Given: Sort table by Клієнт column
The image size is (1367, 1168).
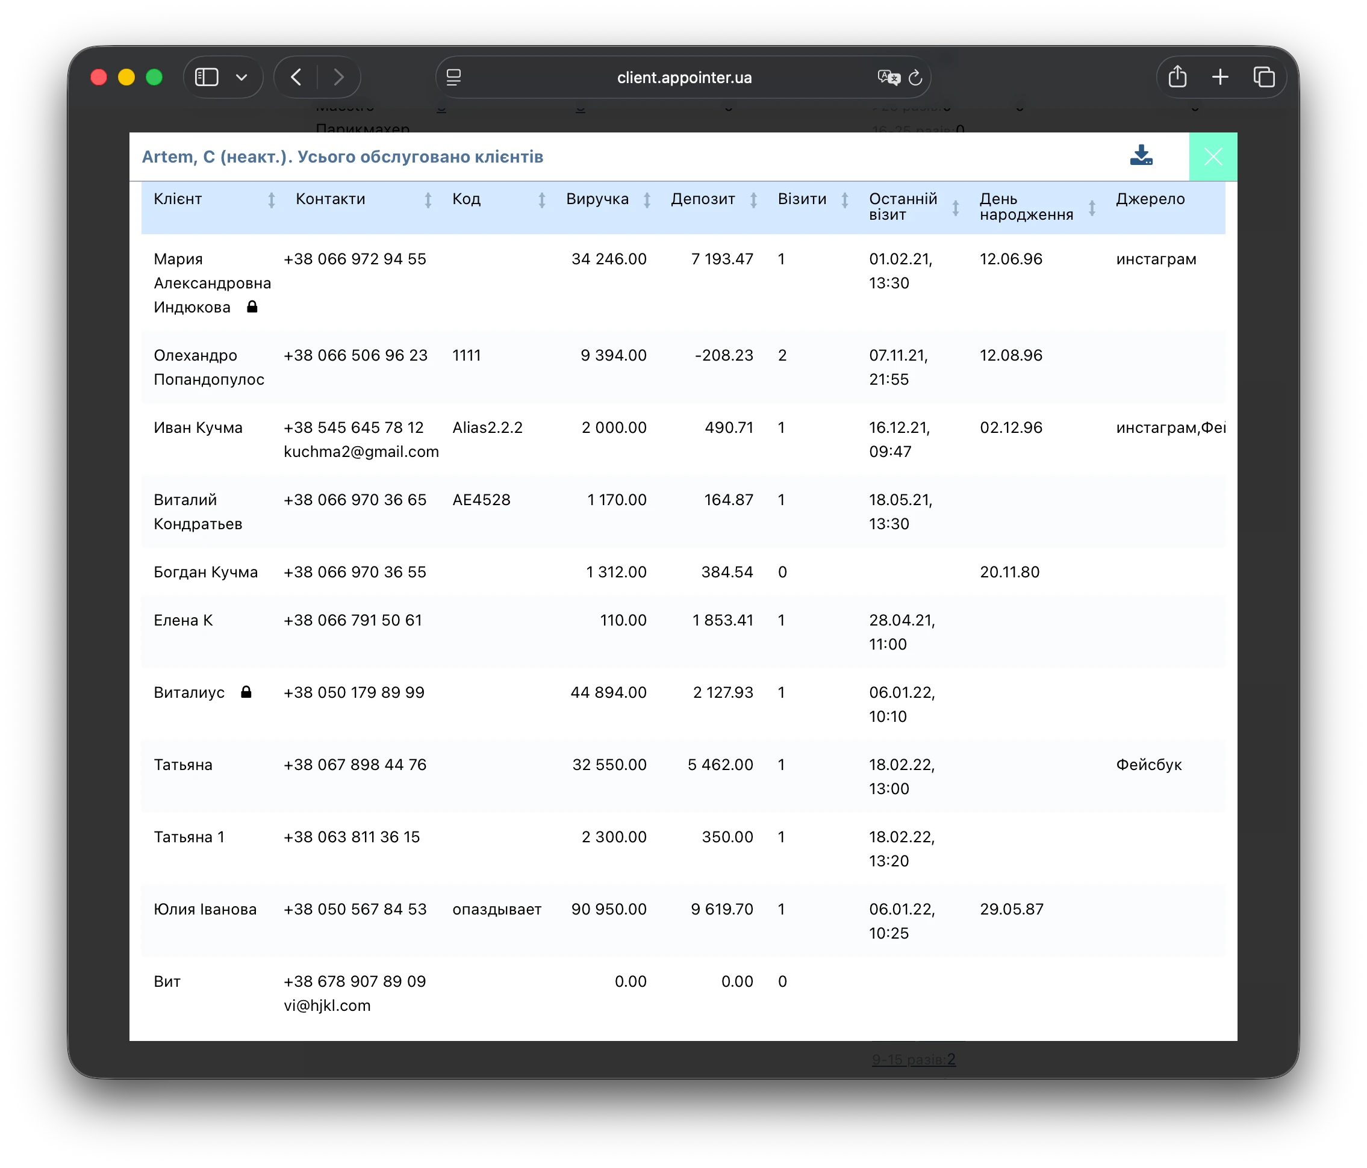Looking at the screenshot, I should (271, 200).
